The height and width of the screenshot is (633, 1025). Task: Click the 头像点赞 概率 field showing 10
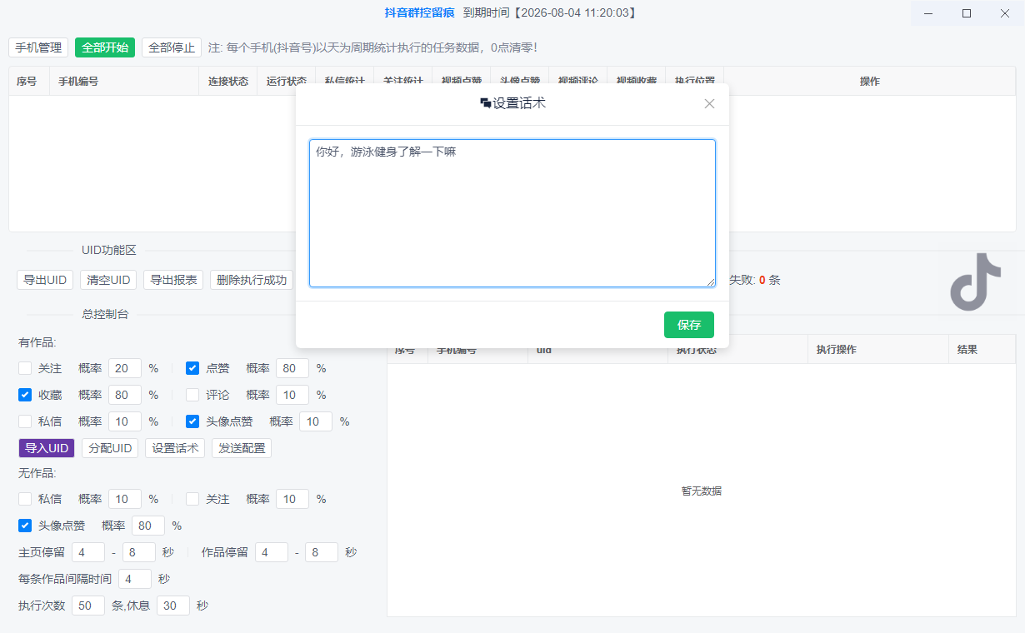click(x=316, y=421)
